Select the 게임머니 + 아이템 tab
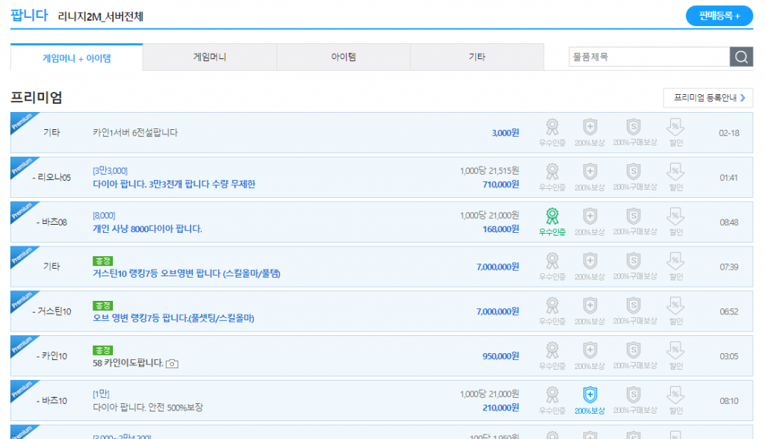Viewport: 765px width, 439px height. 77,57
